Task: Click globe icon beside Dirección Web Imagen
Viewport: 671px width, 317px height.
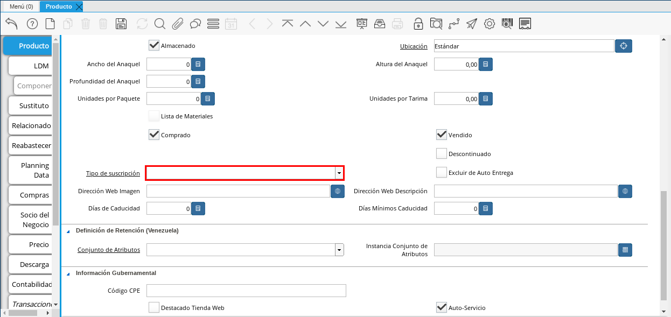Action: click(338, 191)
